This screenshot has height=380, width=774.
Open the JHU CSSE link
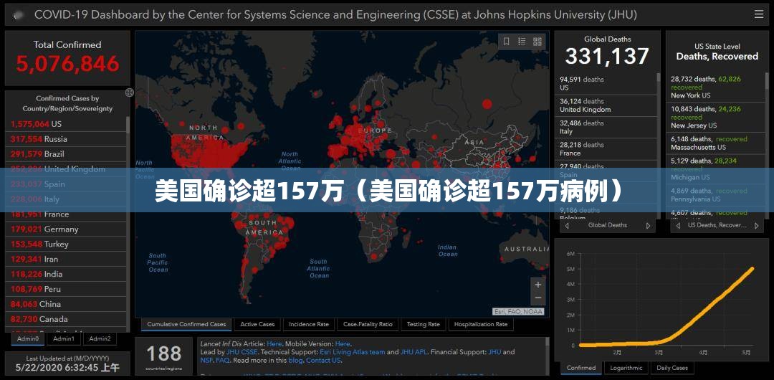click(x=242, y=352)
